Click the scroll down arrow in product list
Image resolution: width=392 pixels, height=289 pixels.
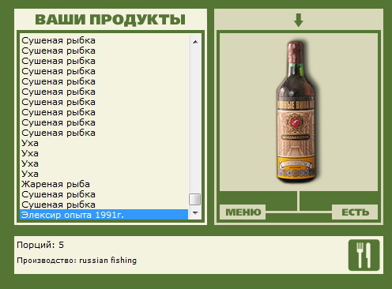click(195, 212)
